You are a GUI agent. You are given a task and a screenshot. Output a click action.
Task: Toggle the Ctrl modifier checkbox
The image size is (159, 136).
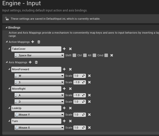85,55
